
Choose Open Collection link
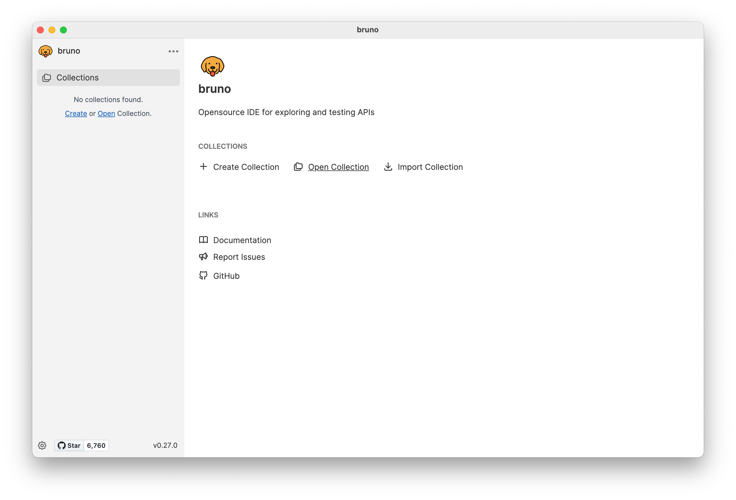pyautogui.click(x=339, y=167)
